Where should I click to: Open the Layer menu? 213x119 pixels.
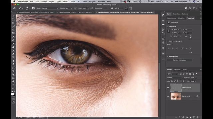coord(51,1)
